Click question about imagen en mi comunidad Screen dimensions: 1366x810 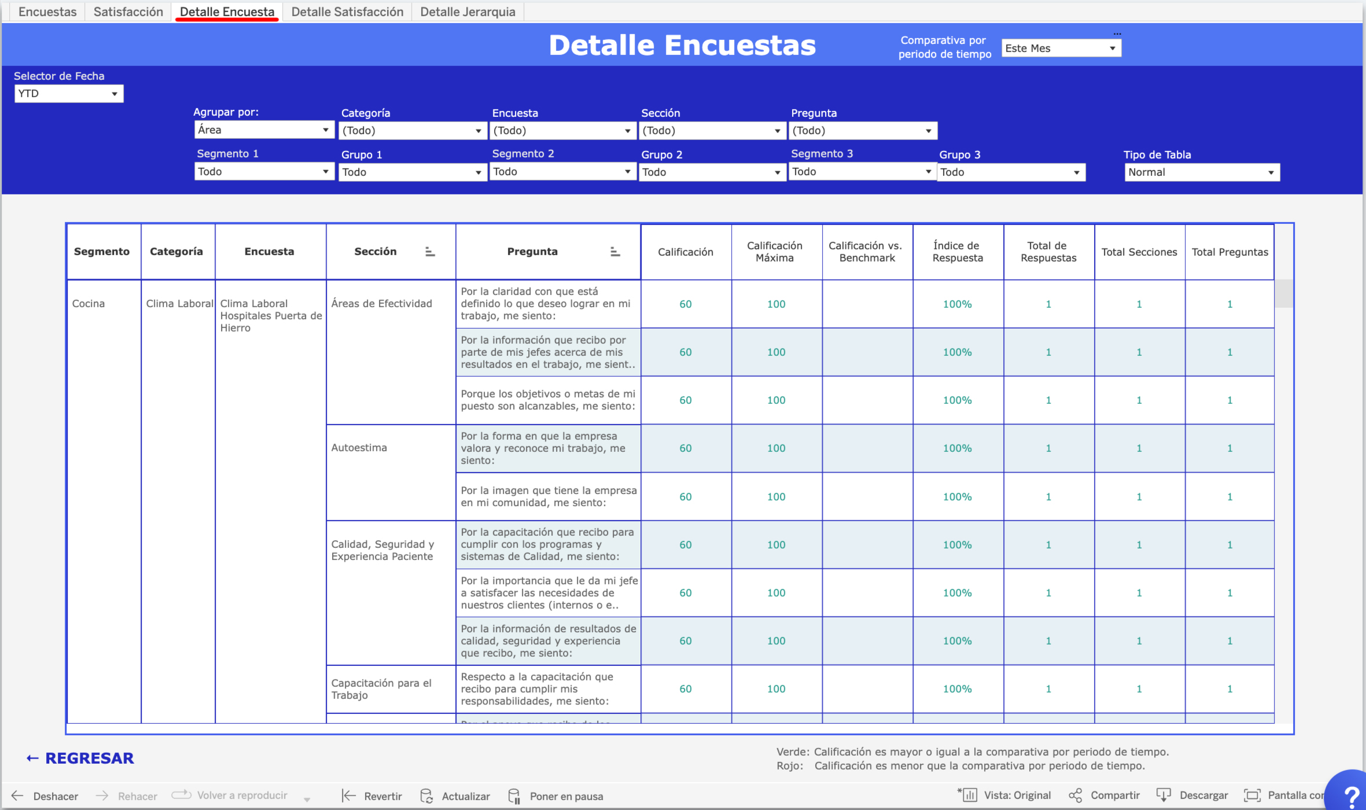548,497
